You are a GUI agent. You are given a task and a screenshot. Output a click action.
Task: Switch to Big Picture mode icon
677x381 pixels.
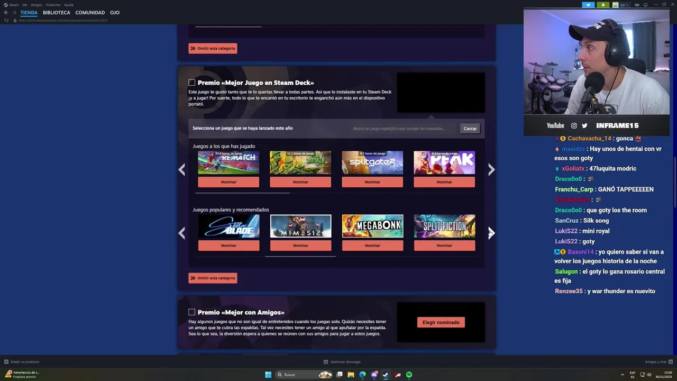tap(646, 5)
